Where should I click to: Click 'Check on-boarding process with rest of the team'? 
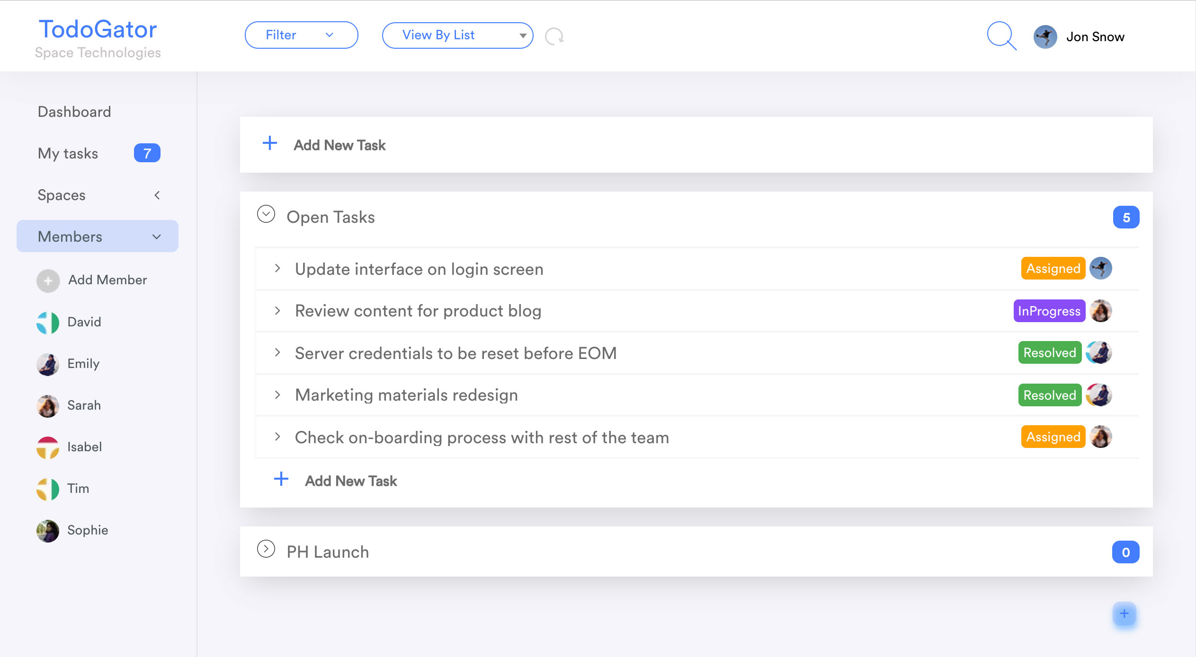click(x=482, y=438)
